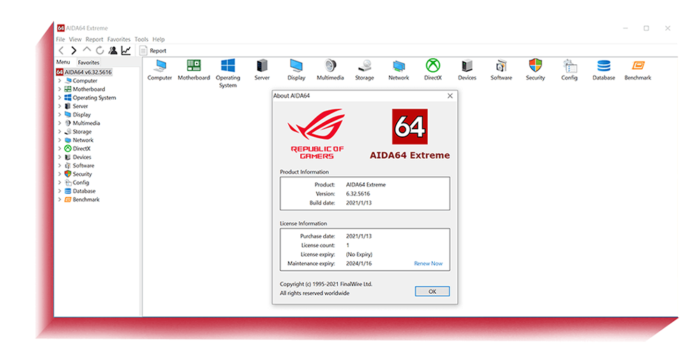
Task: Expand the Benchmark tree node
Action: pyautogui.click(x=60, y=200)
